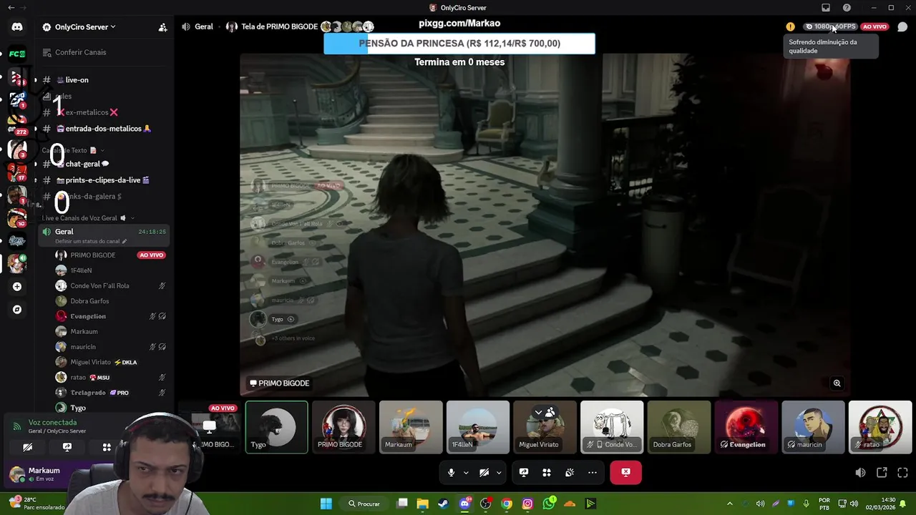Share your screen from call controls
The height and width of the screenshot is (515, 916).
click(x=524, y=472)
